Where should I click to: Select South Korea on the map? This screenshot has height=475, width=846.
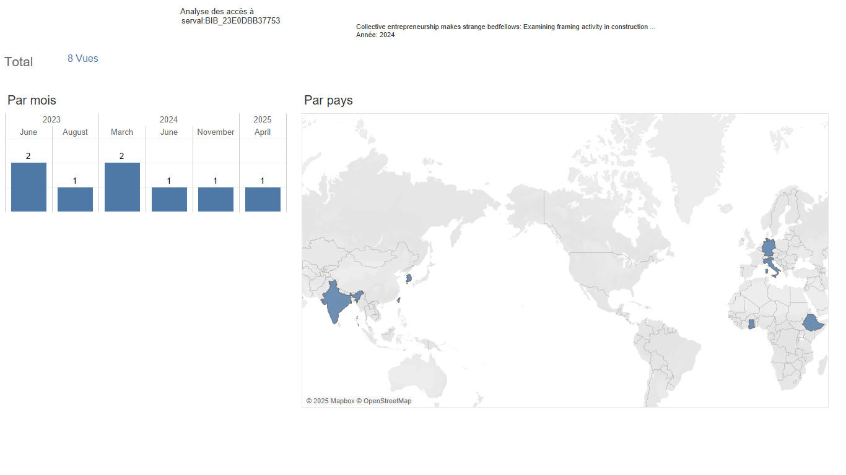pyautogui.click(x=408, y=278)
